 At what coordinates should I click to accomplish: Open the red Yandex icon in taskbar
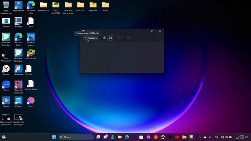coord(156,137)
